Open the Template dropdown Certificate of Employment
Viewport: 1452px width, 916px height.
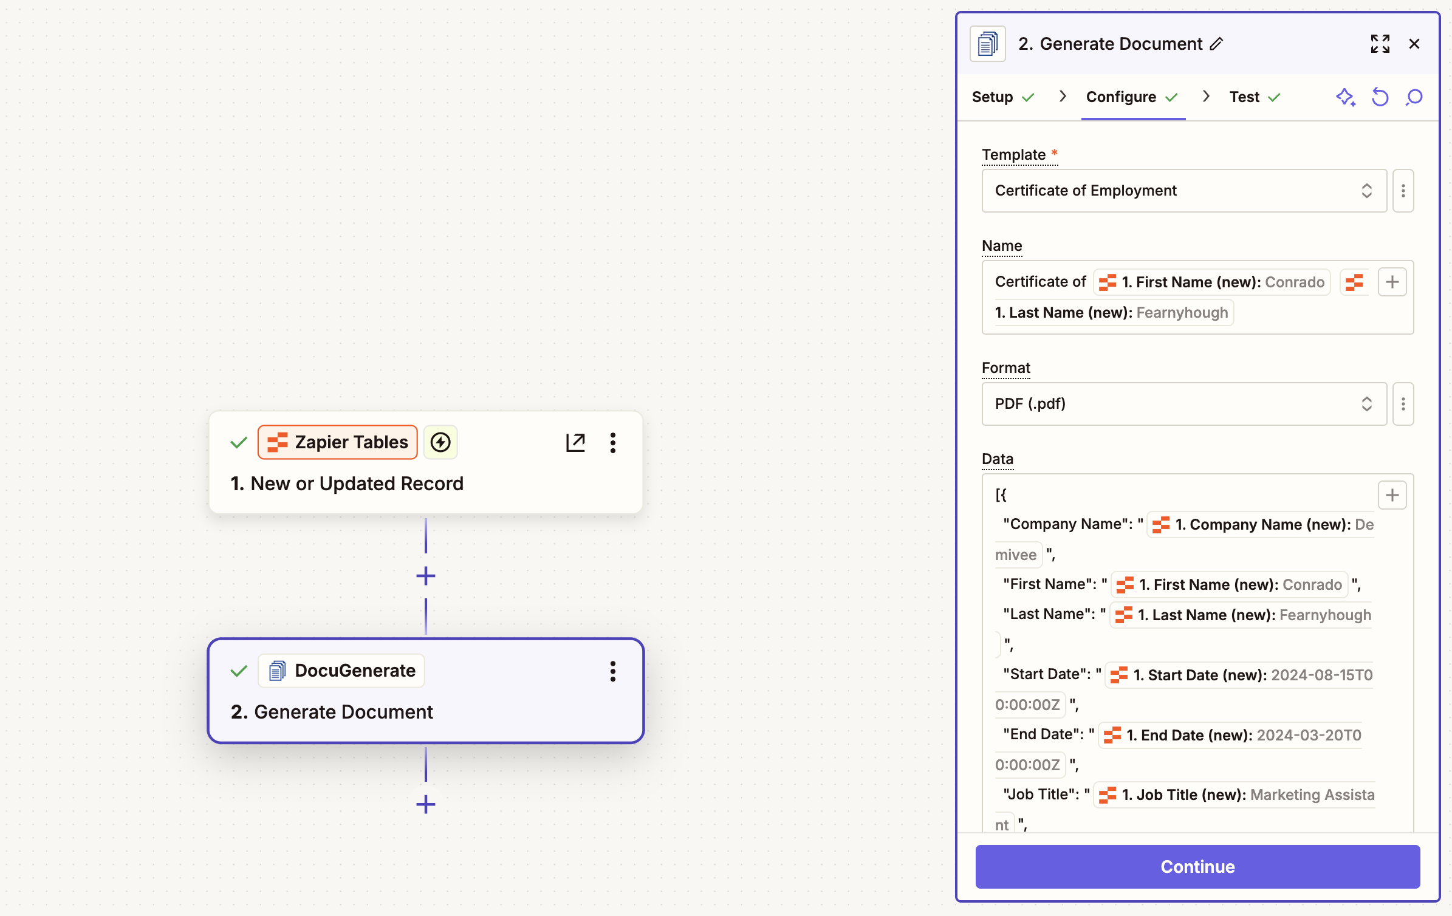coord(1184,191)
